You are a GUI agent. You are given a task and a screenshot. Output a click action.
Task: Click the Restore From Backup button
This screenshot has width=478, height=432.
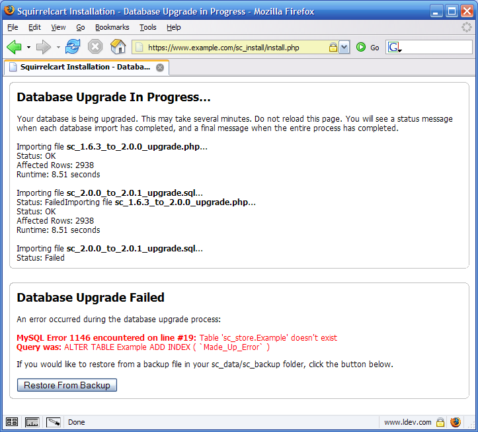tap(67, 385)
